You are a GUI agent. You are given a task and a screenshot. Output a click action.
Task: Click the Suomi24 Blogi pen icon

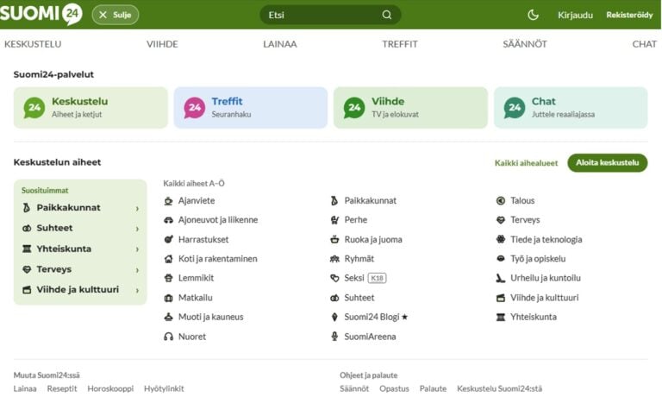tap(334, 317)
